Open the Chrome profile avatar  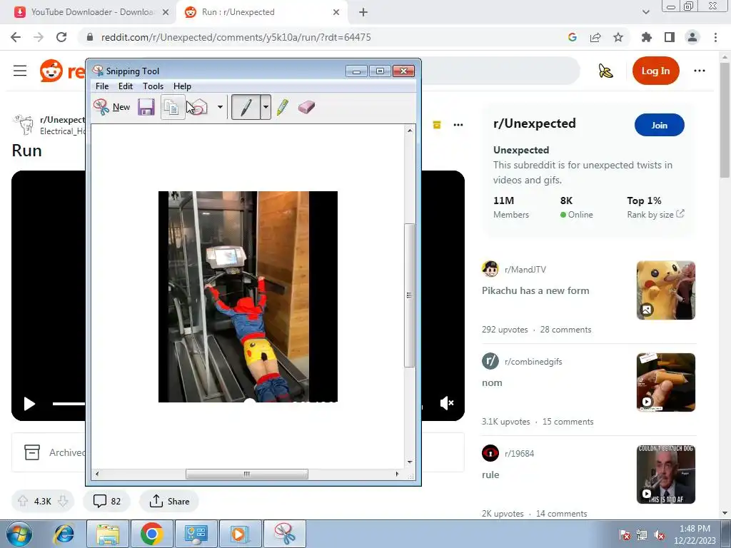pyautogui.click(x=692, y=37)
